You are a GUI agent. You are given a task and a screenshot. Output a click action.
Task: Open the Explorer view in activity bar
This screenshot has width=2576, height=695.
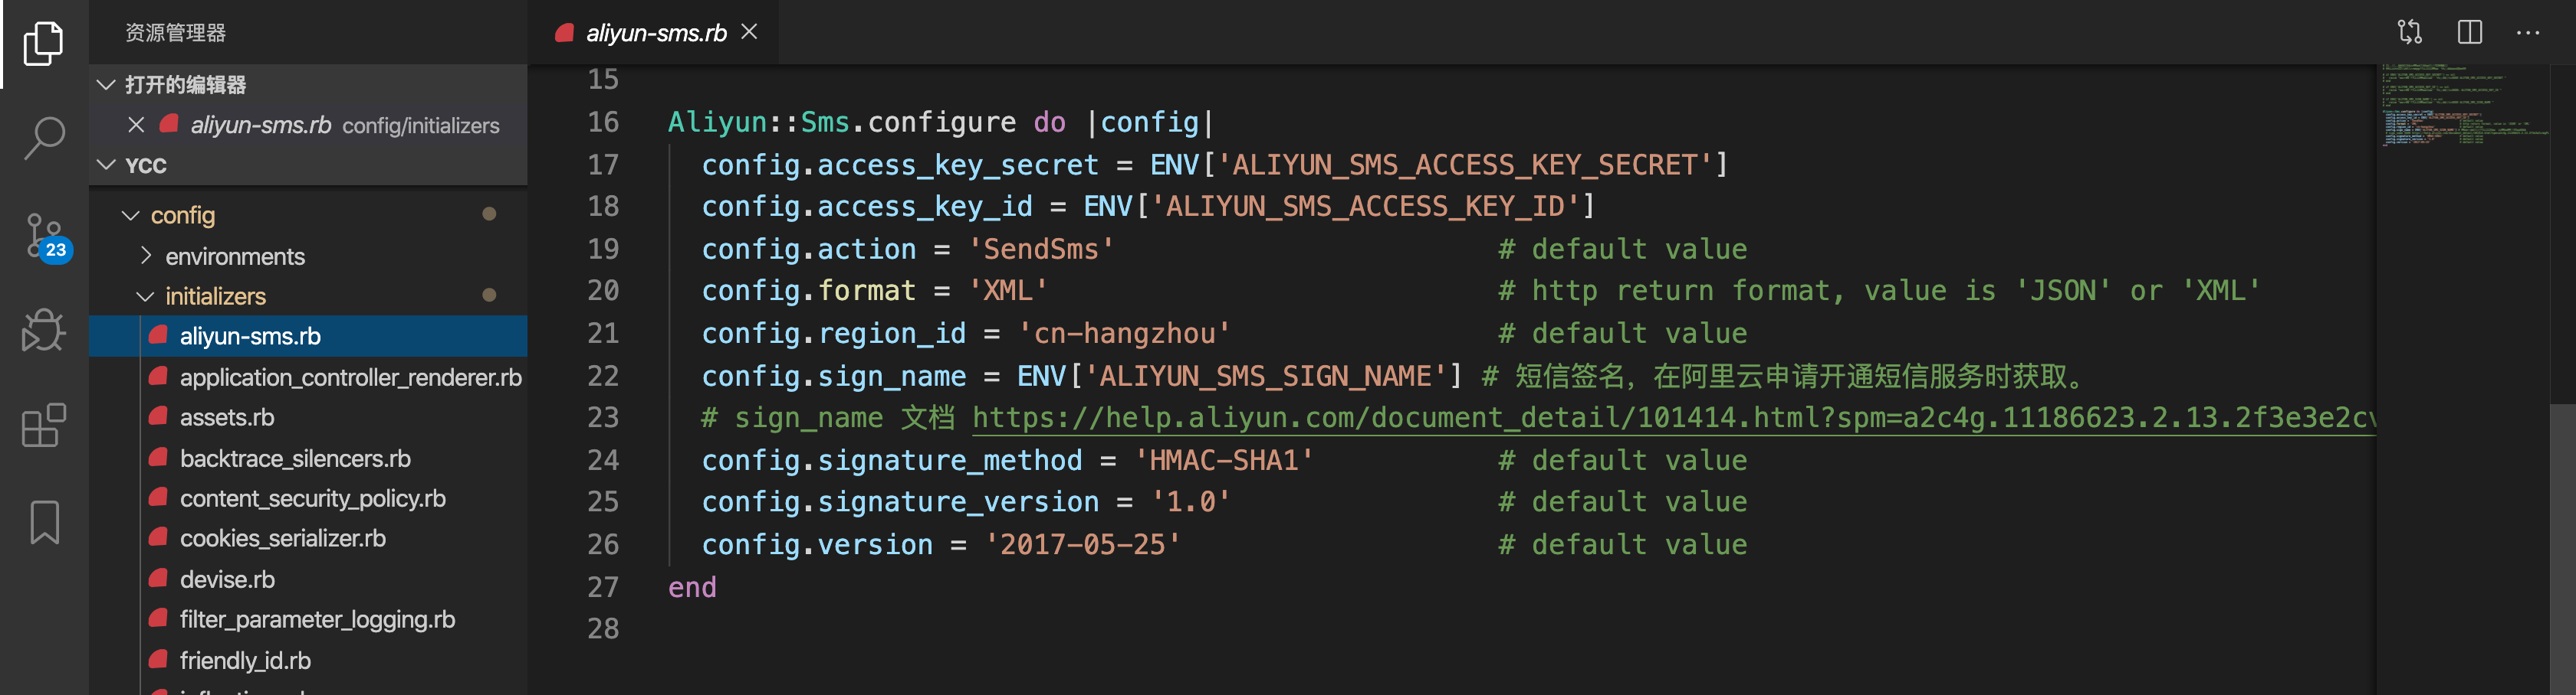[43, 43]
